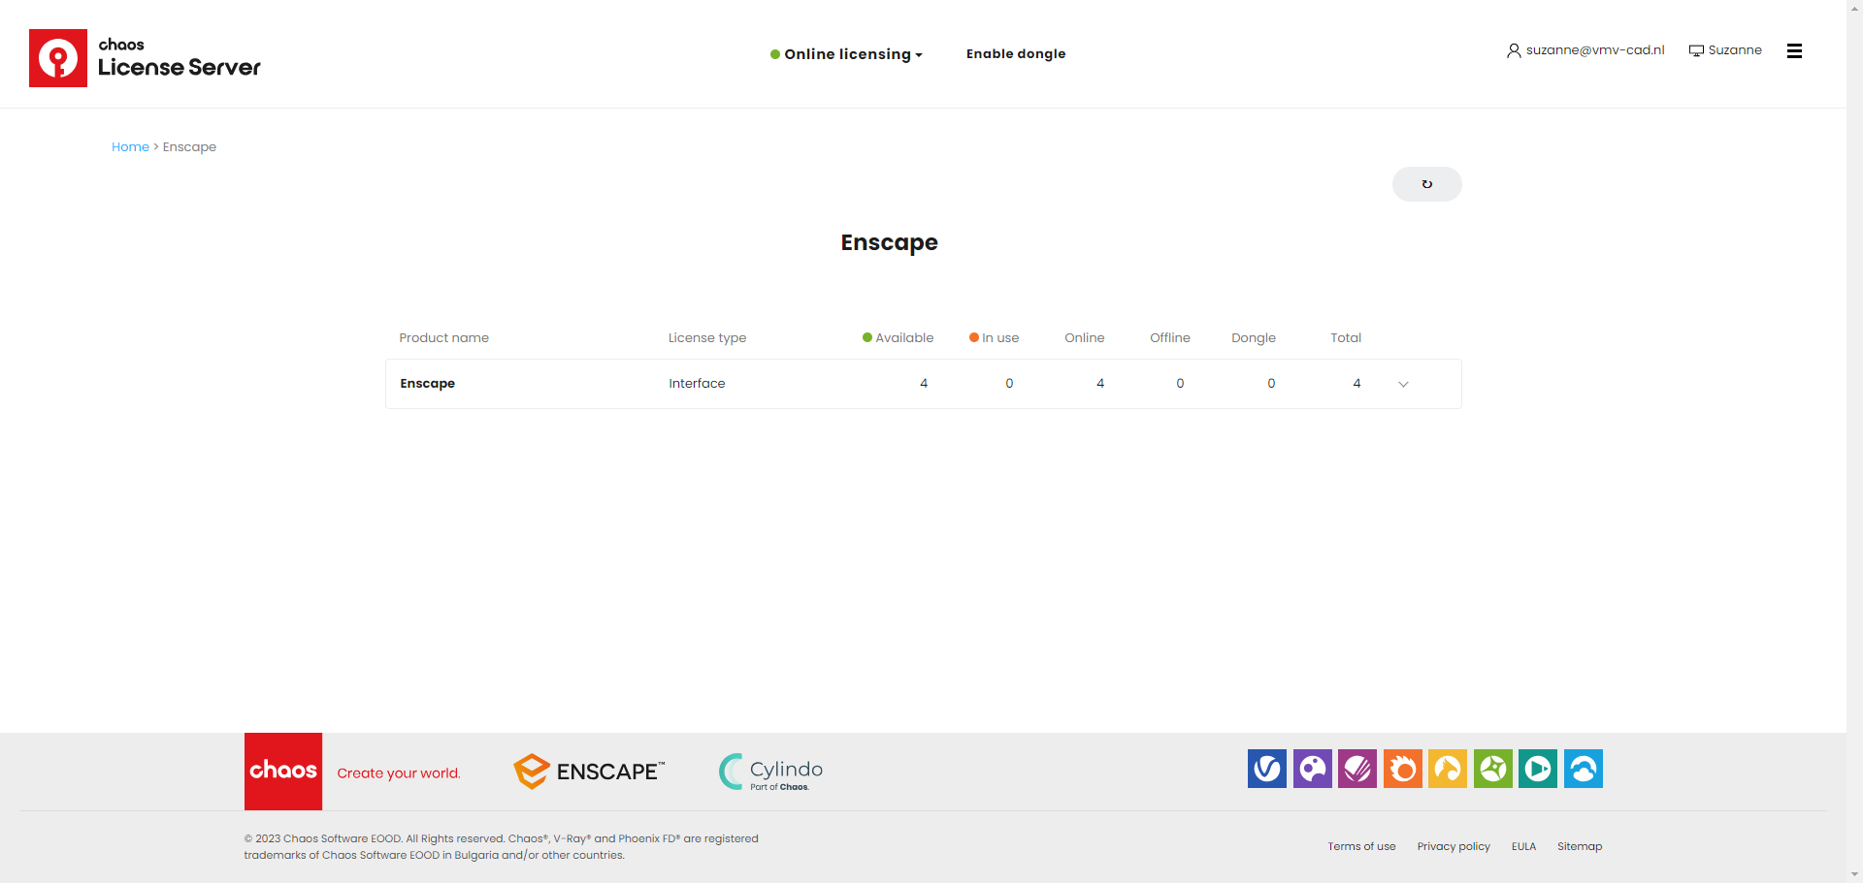Open the EULA link

(1523, 846)
